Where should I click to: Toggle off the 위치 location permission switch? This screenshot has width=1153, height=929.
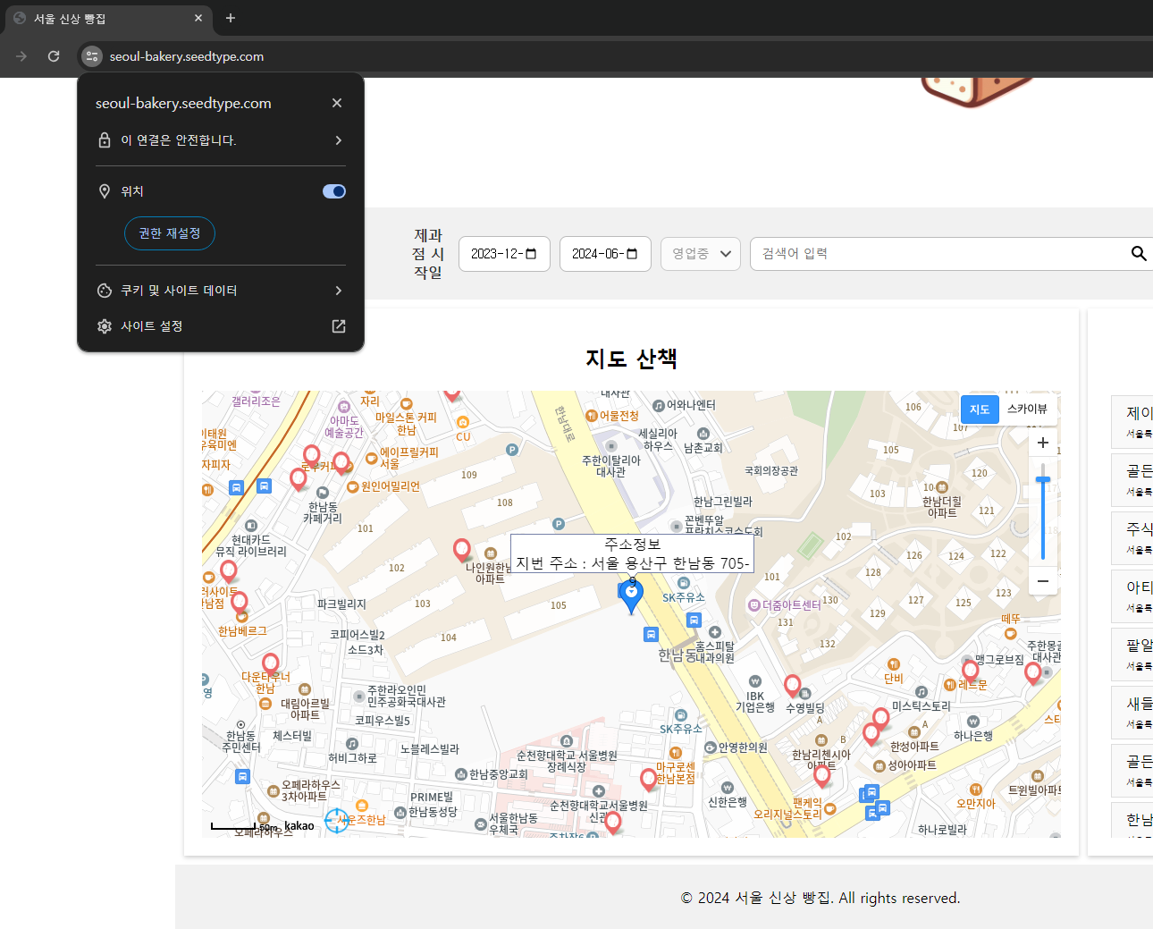coord(333,190)
